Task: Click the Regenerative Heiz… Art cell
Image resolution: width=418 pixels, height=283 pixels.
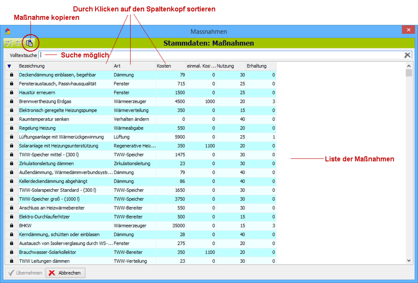Action: 134,146
